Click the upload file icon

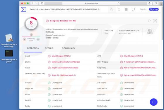[119, 9]
